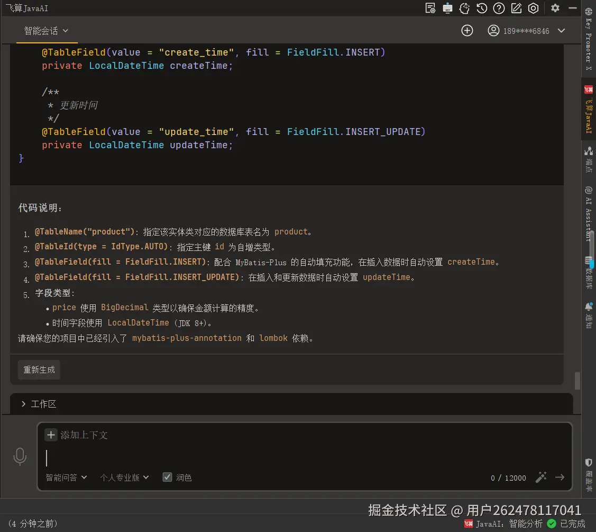Screen dimensions: 596x532
Task: Start a new chat with plus icon
Action: [x=467, y=31]
